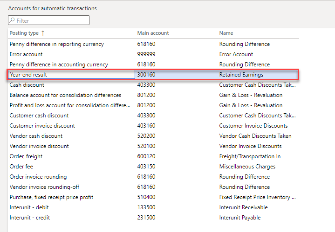Click the Interunit Payable name cell
This screenshot has height=232, width=335.
point(239,218)
